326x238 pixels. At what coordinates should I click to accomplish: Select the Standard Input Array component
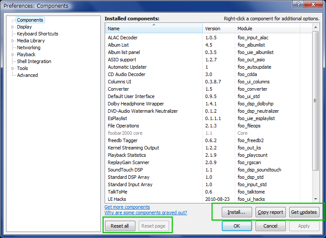[209, 184]
